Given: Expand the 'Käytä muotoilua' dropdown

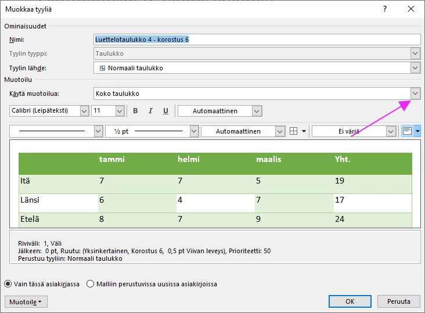Looking at the screenshot, I should (415, 93).
